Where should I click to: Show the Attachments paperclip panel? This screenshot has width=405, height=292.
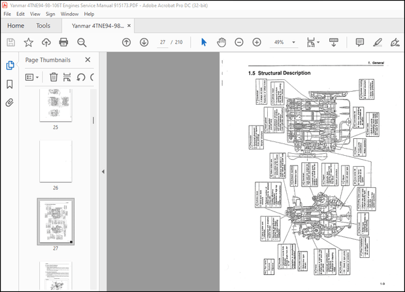point(10,103)
